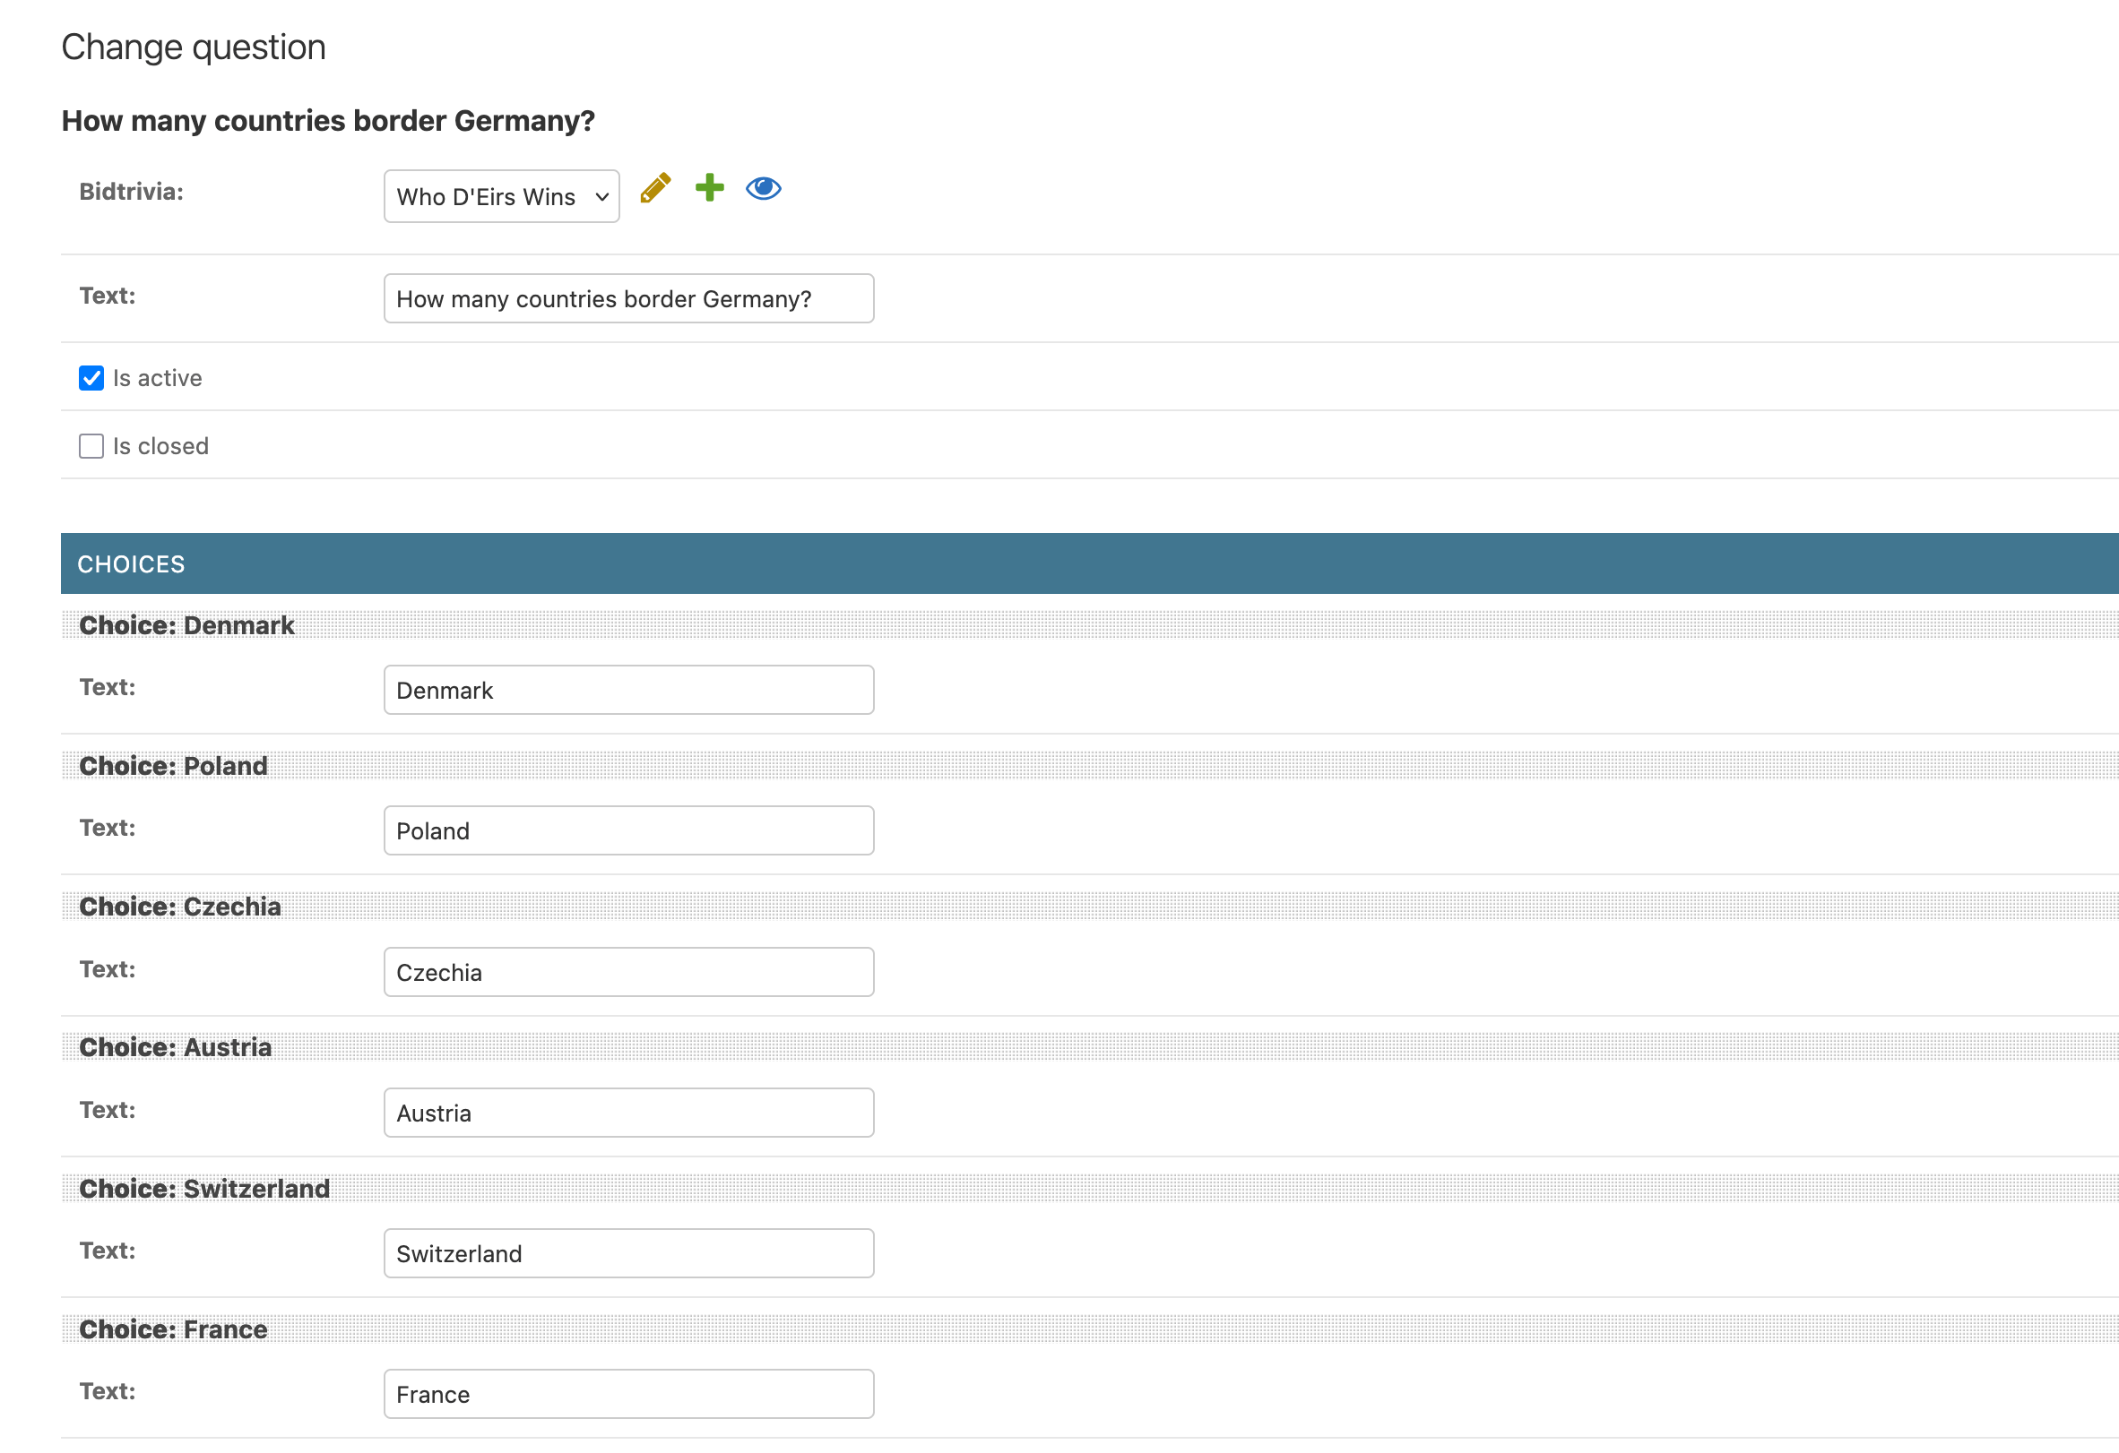Open the Bidtrivia dropdown showing Who D'Eirs Wins
The width and height of the screenshot is (2119, 1453).
click(x=501, y=196)
